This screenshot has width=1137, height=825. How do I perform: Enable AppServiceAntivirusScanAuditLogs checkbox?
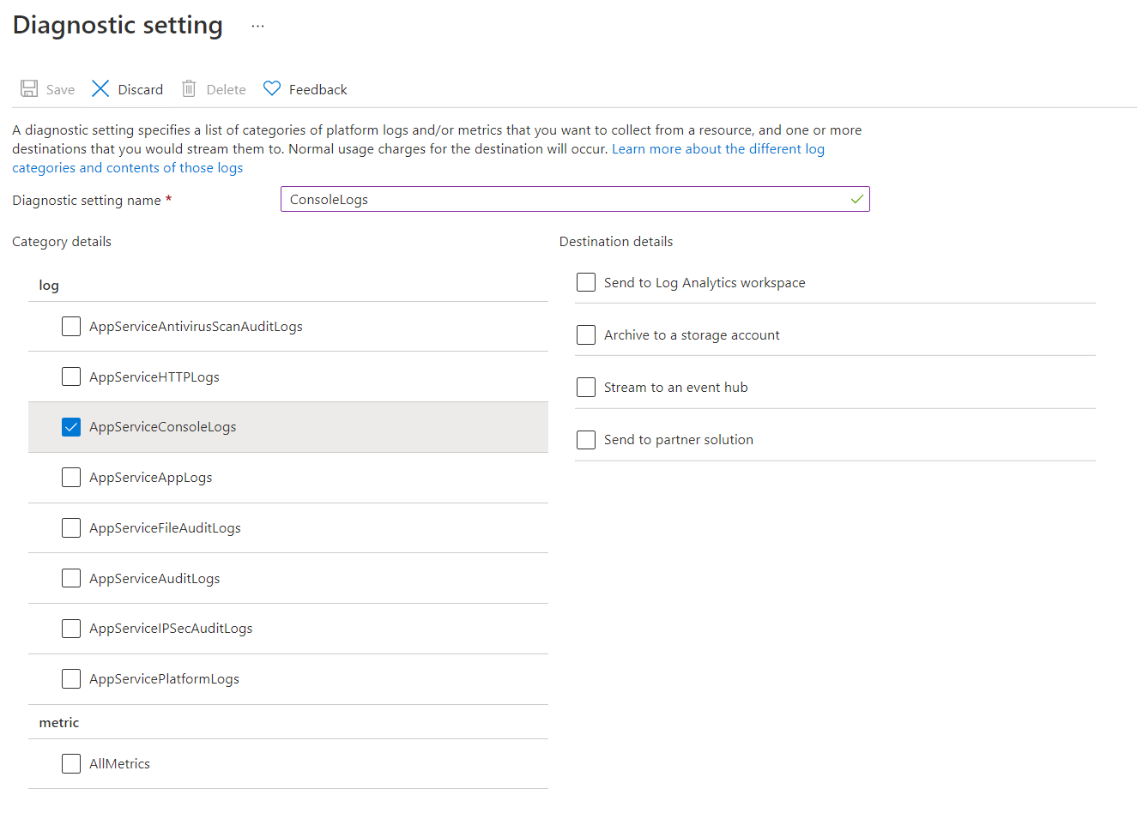point(71,327)
